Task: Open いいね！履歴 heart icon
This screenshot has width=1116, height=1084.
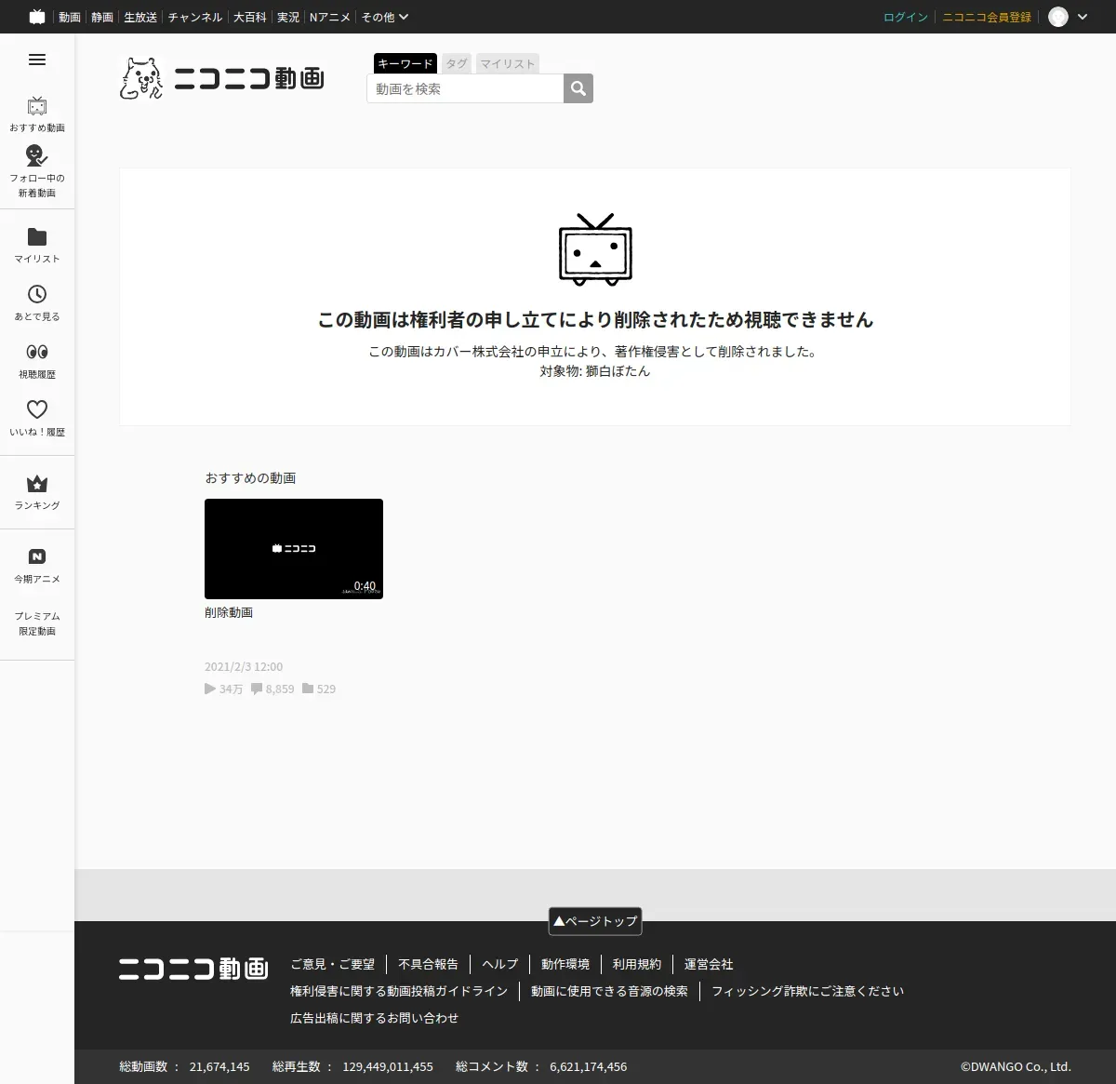Action: point(37,409)
